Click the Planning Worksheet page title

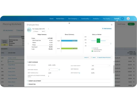(x=12, y=24)
